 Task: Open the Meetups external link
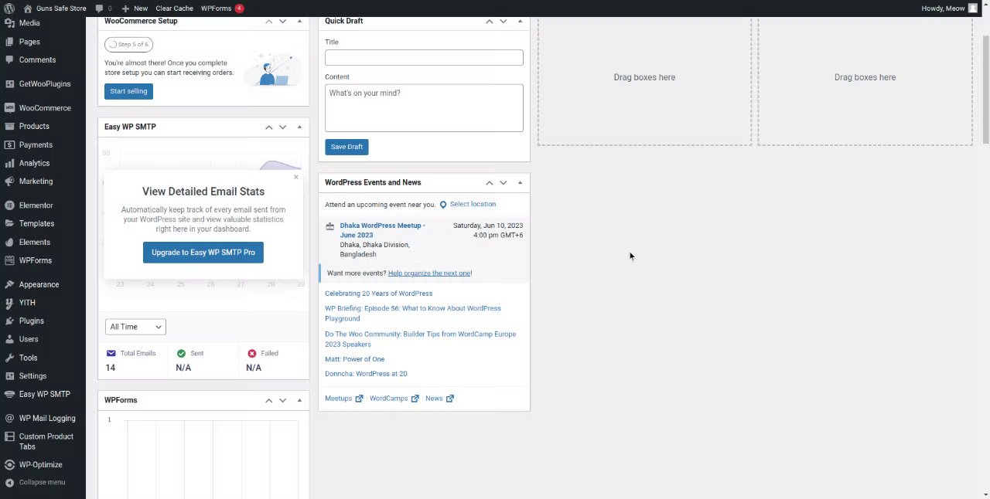(x=343, y=399)
